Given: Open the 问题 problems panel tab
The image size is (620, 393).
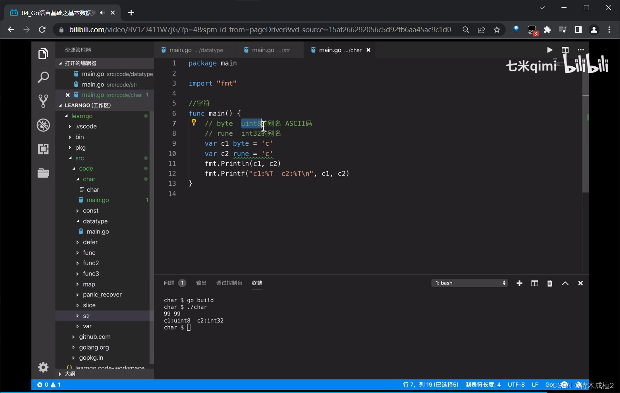Looking at the screenshot, I should pyautogui.click(x=175, y=283).
